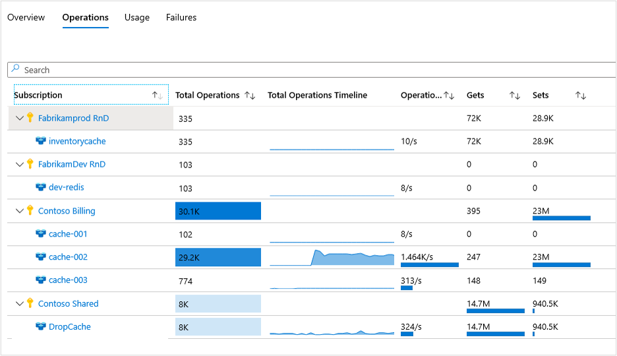This screenshot has width=617, height=356.
Task: Switch to the Overview tab
Action: coord(26,18)
